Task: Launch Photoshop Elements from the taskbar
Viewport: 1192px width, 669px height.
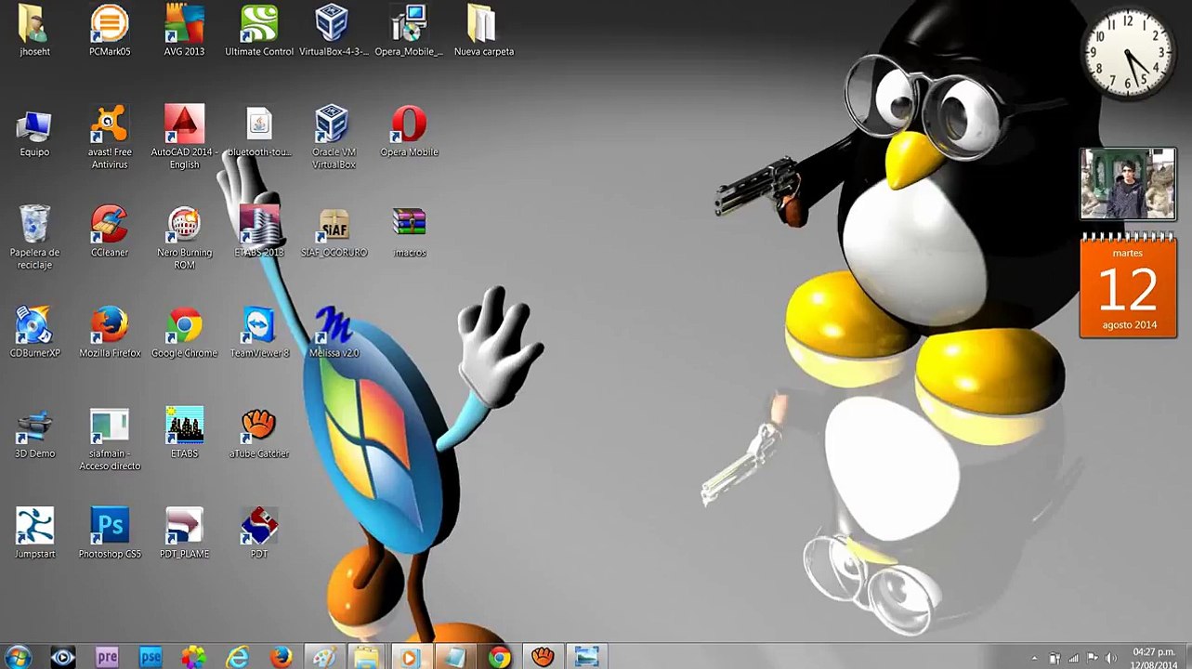Action: pyautogui.click(x=151, y=657)
